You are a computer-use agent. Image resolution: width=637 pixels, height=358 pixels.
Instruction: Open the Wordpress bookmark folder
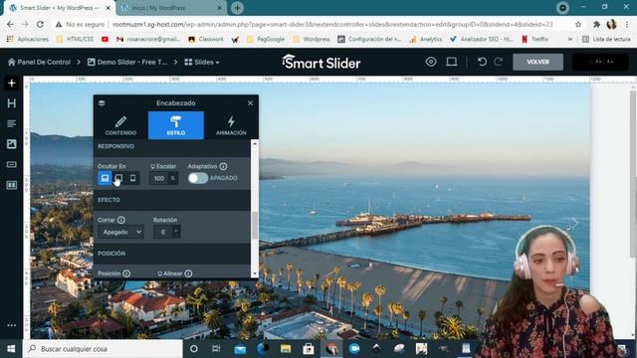click(x=312, y=39)
